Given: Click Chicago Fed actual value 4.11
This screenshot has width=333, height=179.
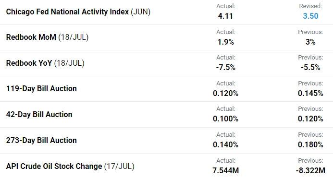Looking at the screenshot, I should pyautogui.click(x=225, y=16).
